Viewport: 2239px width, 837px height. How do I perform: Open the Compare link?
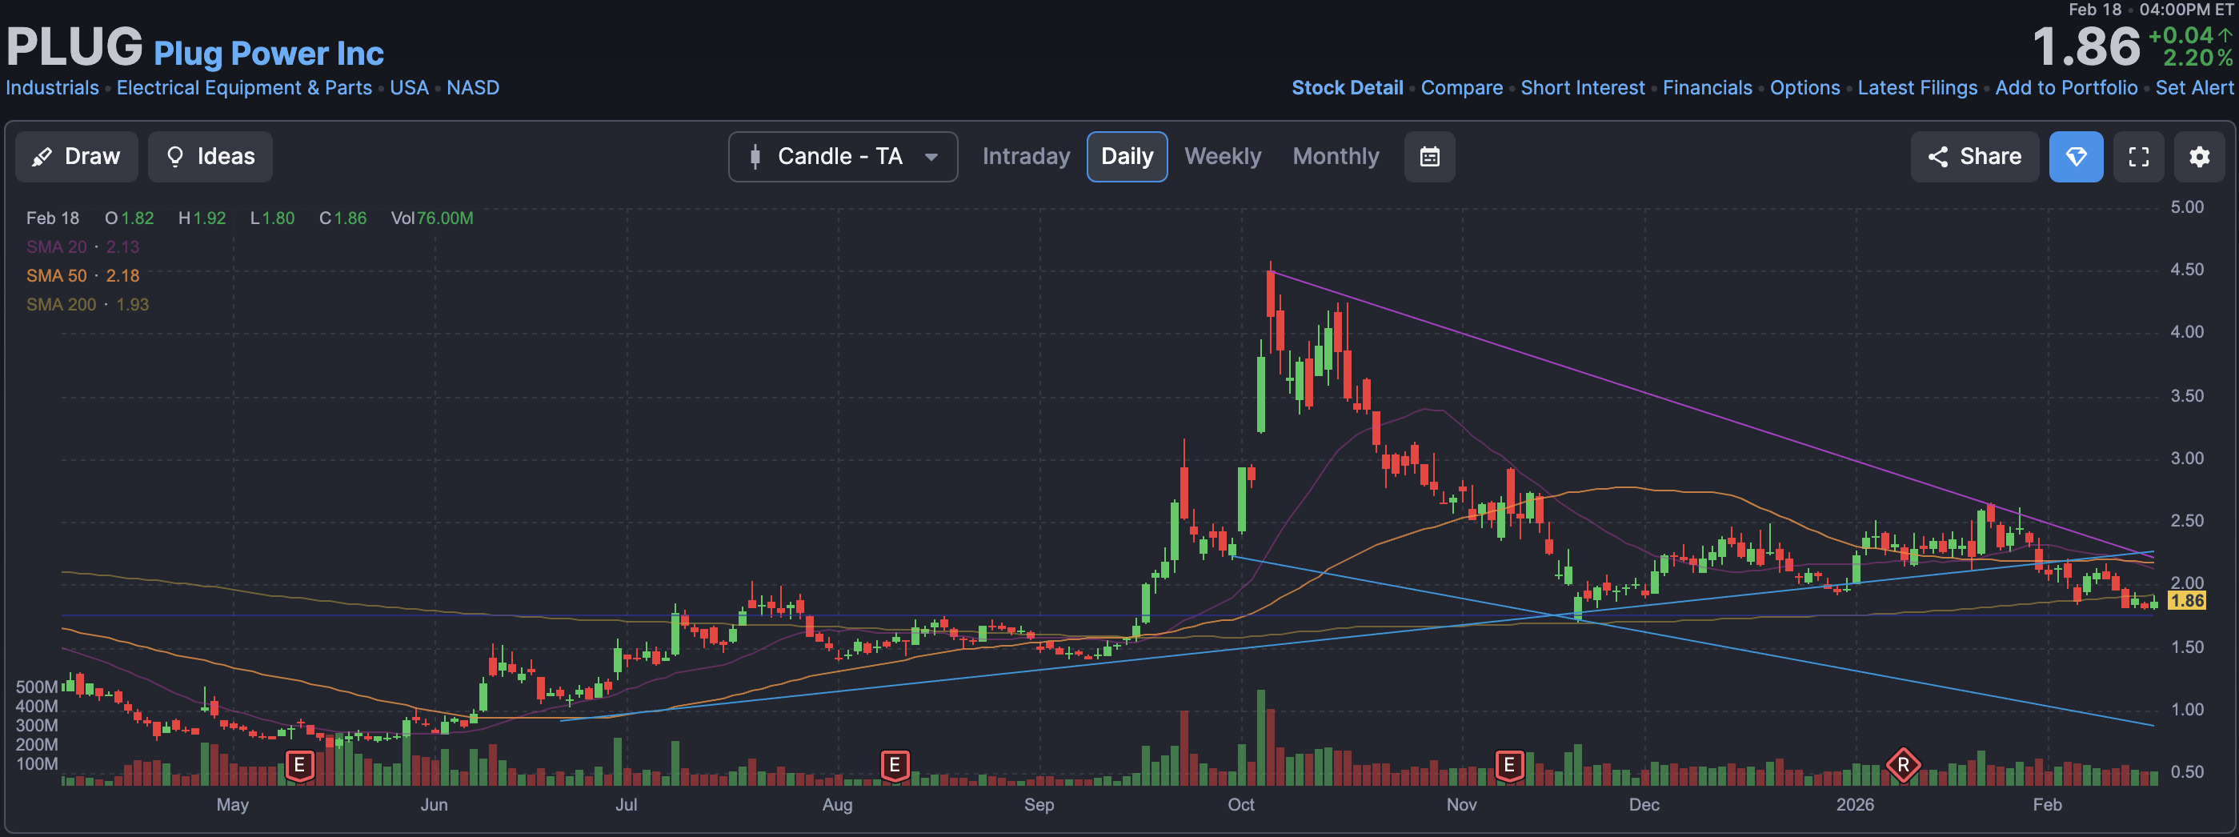1462,88
